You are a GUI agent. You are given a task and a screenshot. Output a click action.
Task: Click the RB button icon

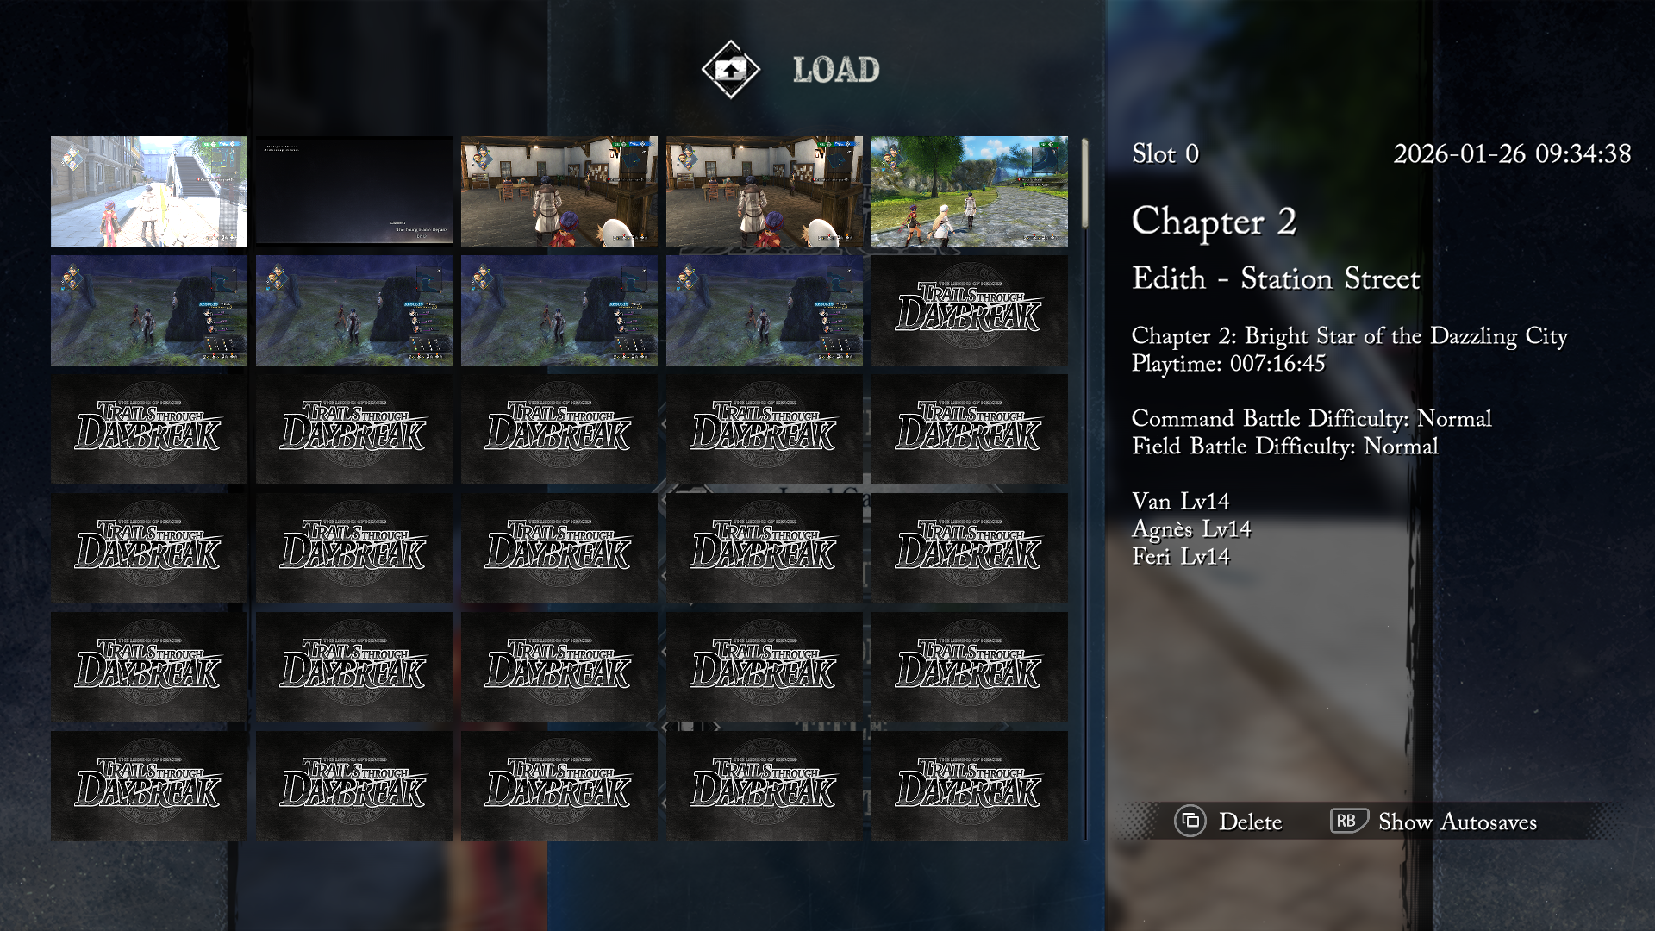pos(1349,821)
